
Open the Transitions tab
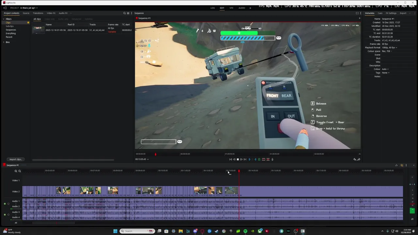tap(38, 13)
